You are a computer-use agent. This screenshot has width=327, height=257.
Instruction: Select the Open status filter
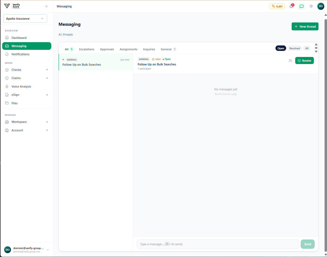click(281, 48)
